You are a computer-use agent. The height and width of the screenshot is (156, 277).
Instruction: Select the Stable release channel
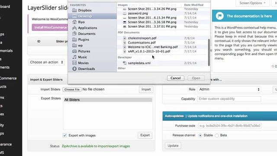[200, 136]
